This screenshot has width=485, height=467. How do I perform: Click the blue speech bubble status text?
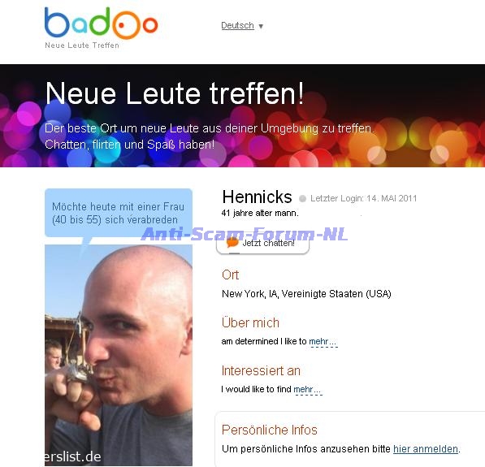[x=118, y=213]
